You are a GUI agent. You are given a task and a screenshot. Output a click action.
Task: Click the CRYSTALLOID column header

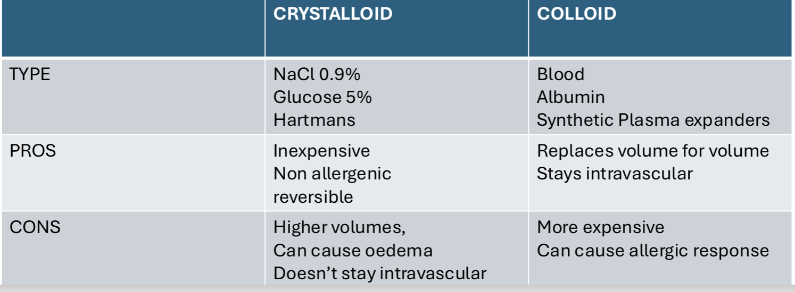(333, 14)
